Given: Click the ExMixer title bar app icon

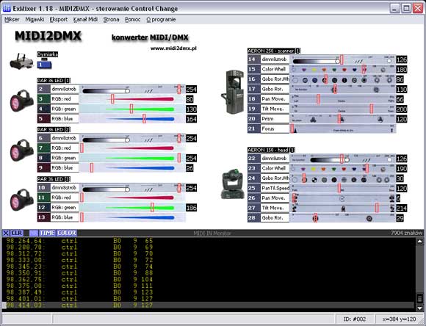Looking at the screenshot, I should pyautogui.click(x=7, y=8).
